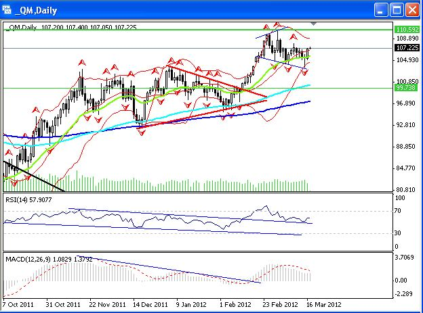Click the MACD 0.00 scale value
423x313 pixels.
tap(401, 280)
